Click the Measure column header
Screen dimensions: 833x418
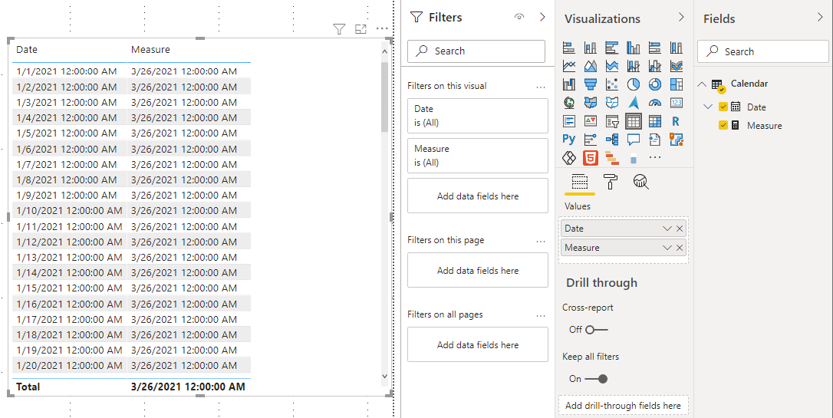151,49
